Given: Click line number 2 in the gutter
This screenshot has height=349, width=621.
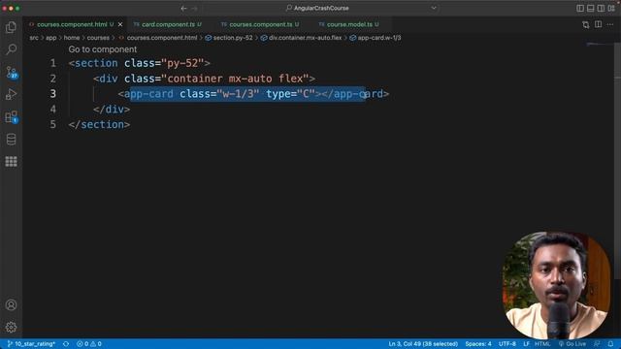Looking at the screenshot, I should 53,79.
